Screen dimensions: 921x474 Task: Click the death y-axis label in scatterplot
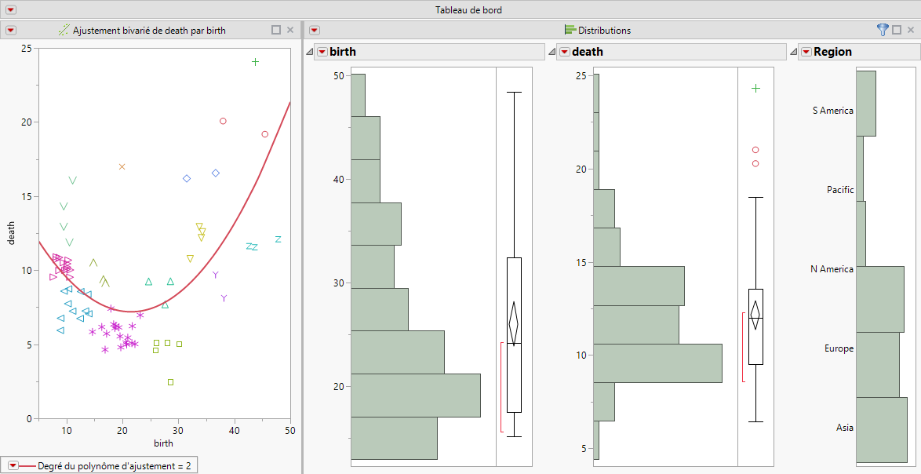10,233
